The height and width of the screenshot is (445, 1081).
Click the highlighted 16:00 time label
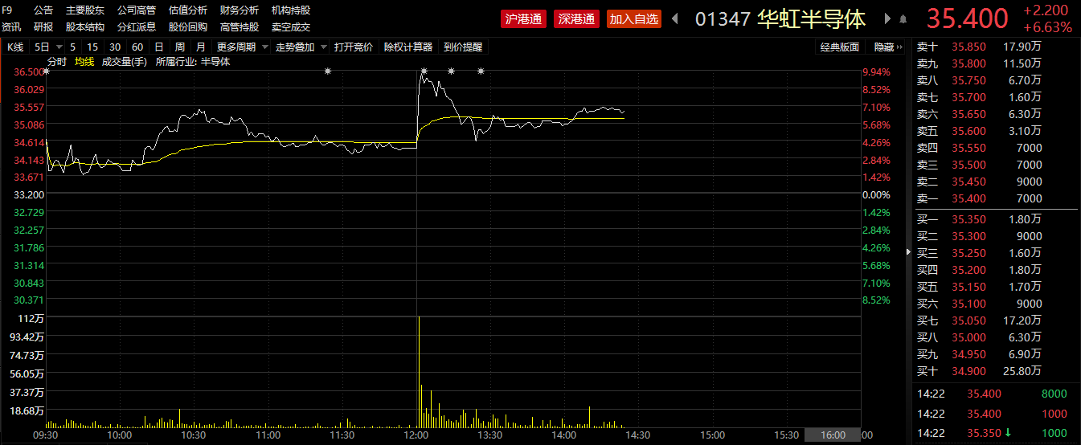[x=833, y=435]
